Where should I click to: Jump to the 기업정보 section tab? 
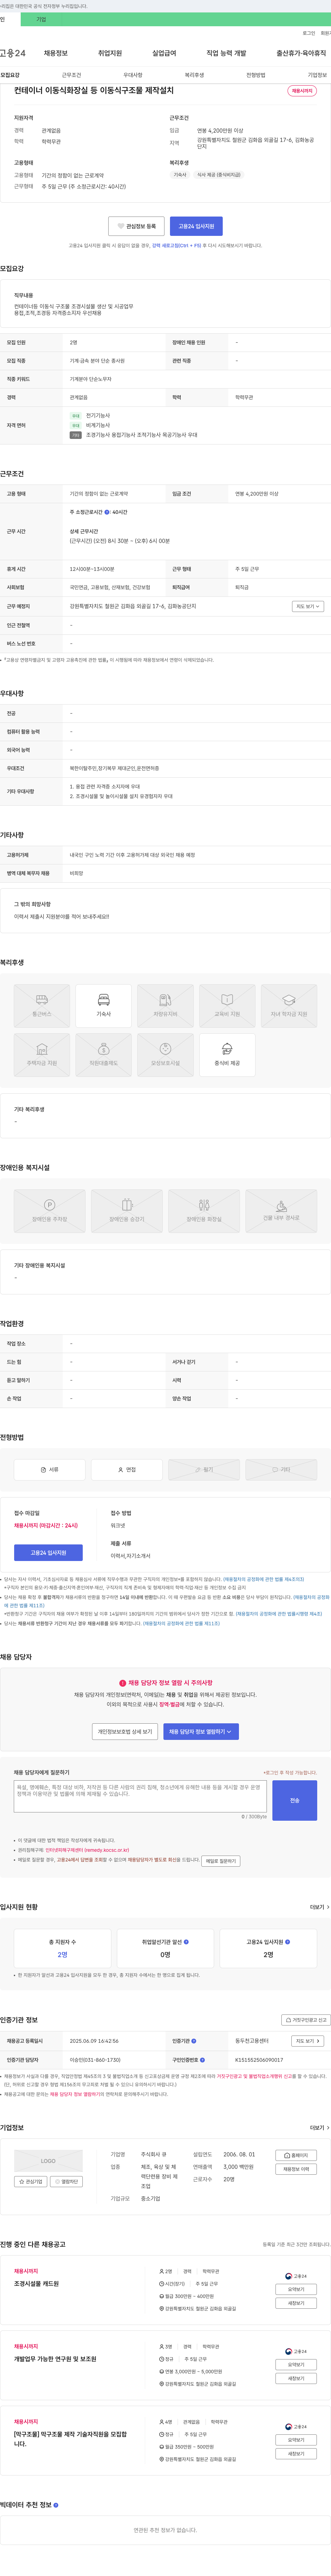tap(317, 75)
